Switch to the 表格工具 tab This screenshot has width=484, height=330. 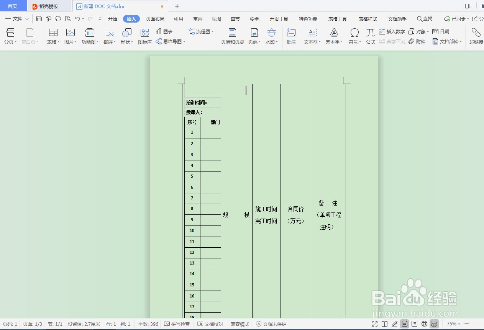coord(338,19)
